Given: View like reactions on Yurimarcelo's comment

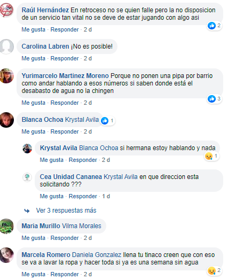Looking at the screenshot, I should coord(214,99).
